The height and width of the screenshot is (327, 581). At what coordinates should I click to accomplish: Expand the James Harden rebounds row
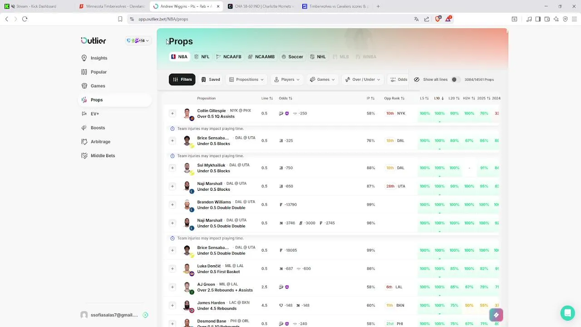(172, 305)
